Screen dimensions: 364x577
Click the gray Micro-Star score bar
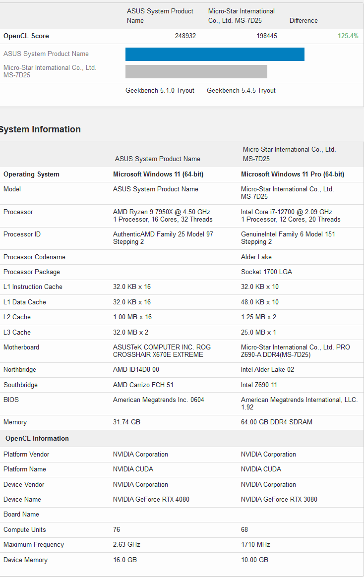[196, 72]
